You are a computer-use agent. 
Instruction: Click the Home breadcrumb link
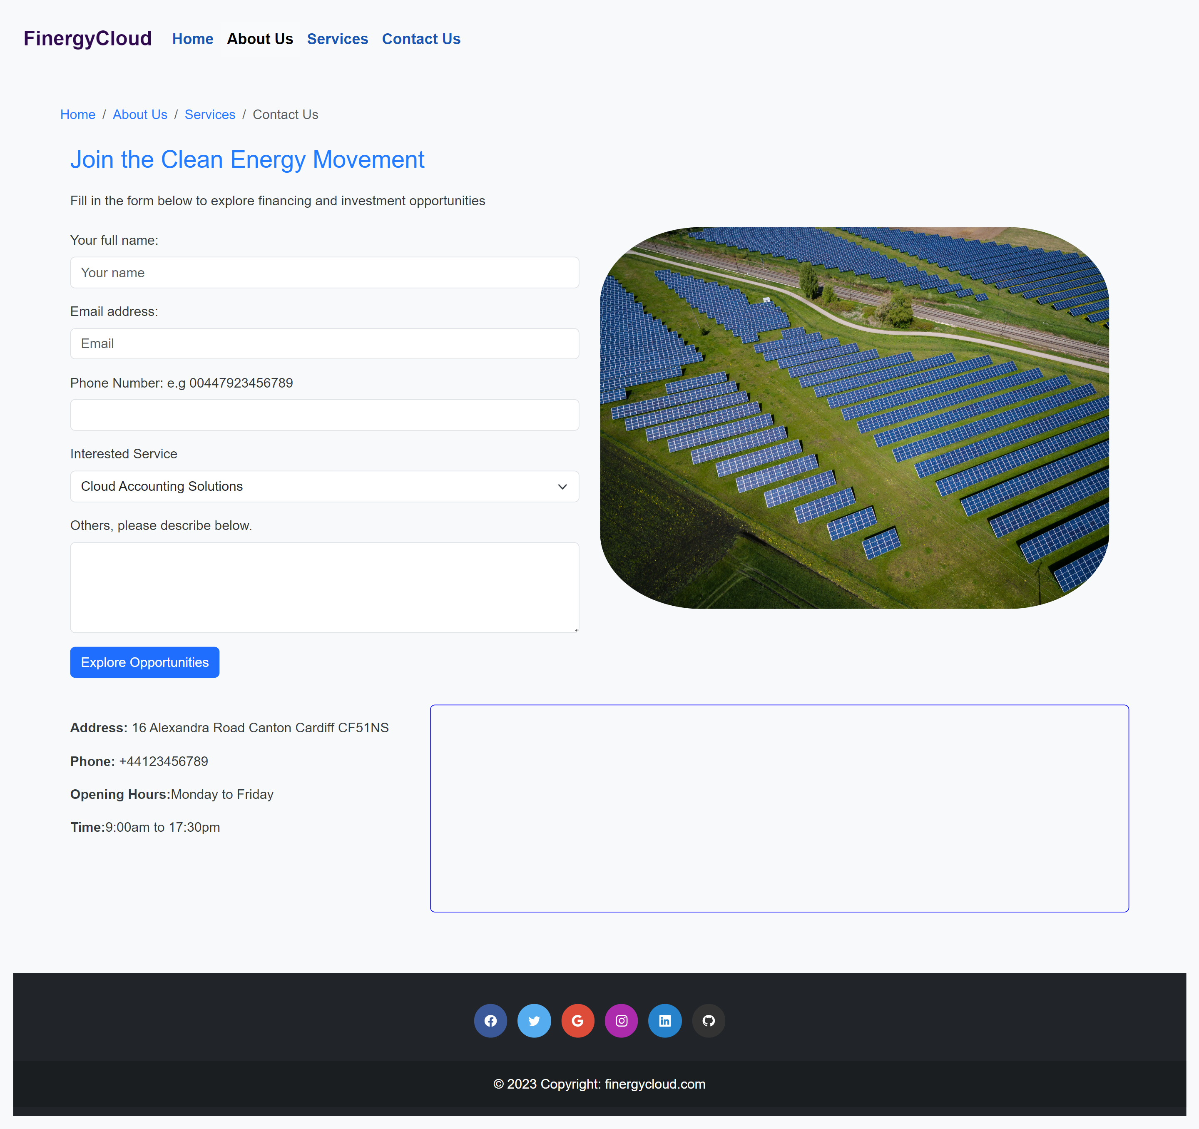pyautogui.click(x=78, y=114)
